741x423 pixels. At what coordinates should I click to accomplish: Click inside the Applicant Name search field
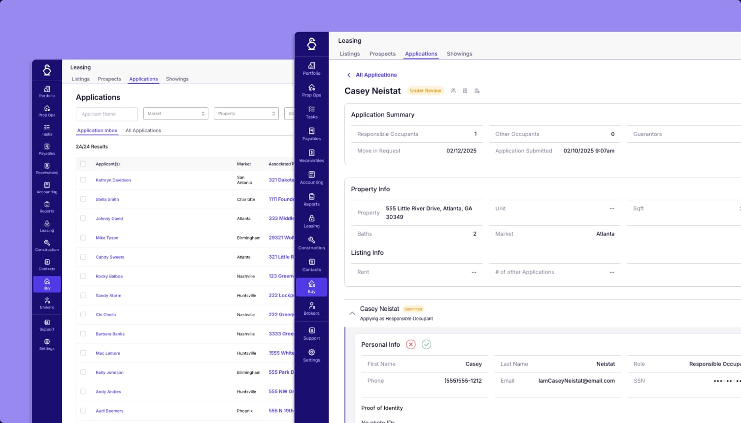[x=106, y=114]
